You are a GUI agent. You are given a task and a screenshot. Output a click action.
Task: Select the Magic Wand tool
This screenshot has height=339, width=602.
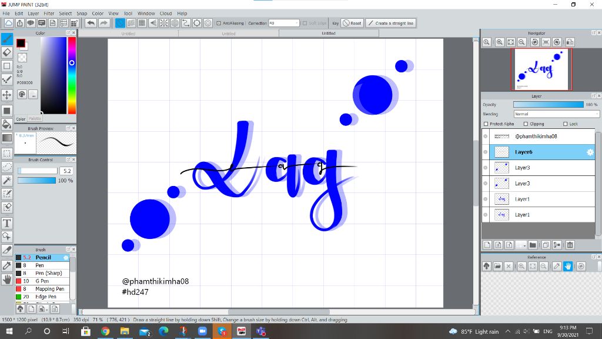pos(7,180)
